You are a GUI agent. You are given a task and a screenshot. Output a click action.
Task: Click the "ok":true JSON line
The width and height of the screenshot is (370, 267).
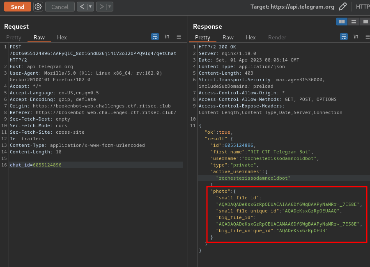219,132
